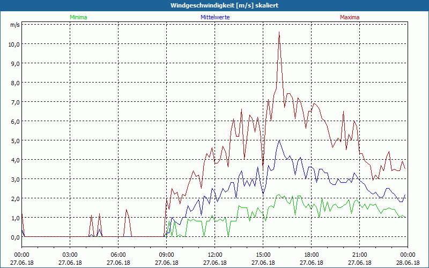The height and width of the screenshot is (268, 429).
Task: Click the 21:00 time axis label
Action: [x=359, y=255]
